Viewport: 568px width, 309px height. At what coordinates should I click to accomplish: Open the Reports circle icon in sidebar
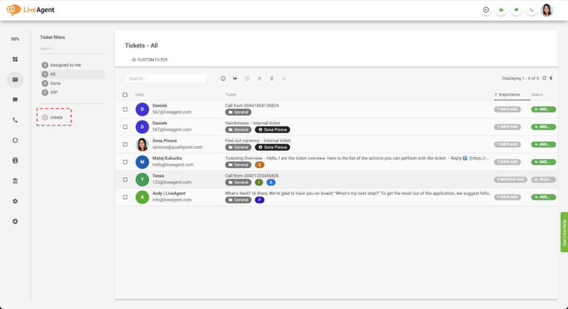[15, 140]
